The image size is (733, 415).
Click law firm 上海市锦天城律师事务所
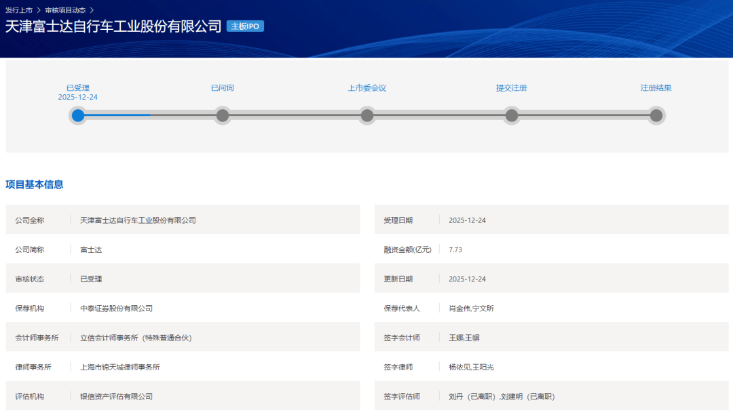coord(120,367)
